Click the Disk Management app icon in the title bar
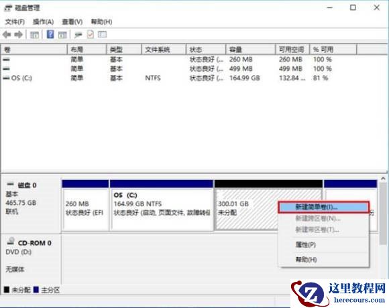389x308 pixels. click(8, 8)
